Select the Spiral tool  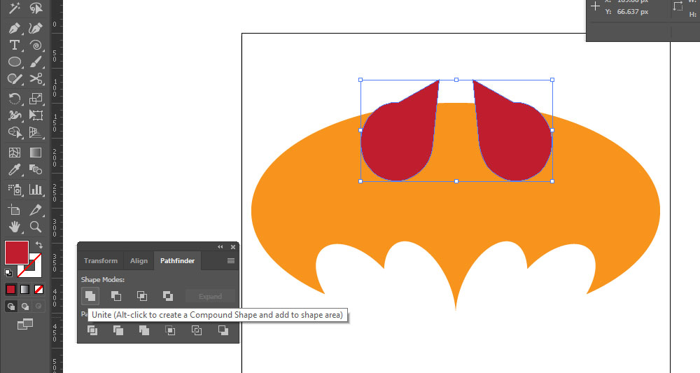pos(36,45)
